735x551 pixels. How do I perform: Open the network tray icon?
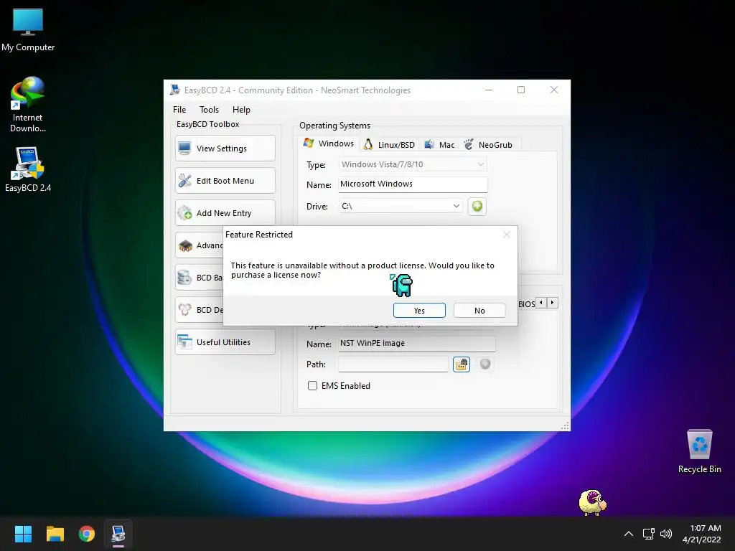coord(648,534)
